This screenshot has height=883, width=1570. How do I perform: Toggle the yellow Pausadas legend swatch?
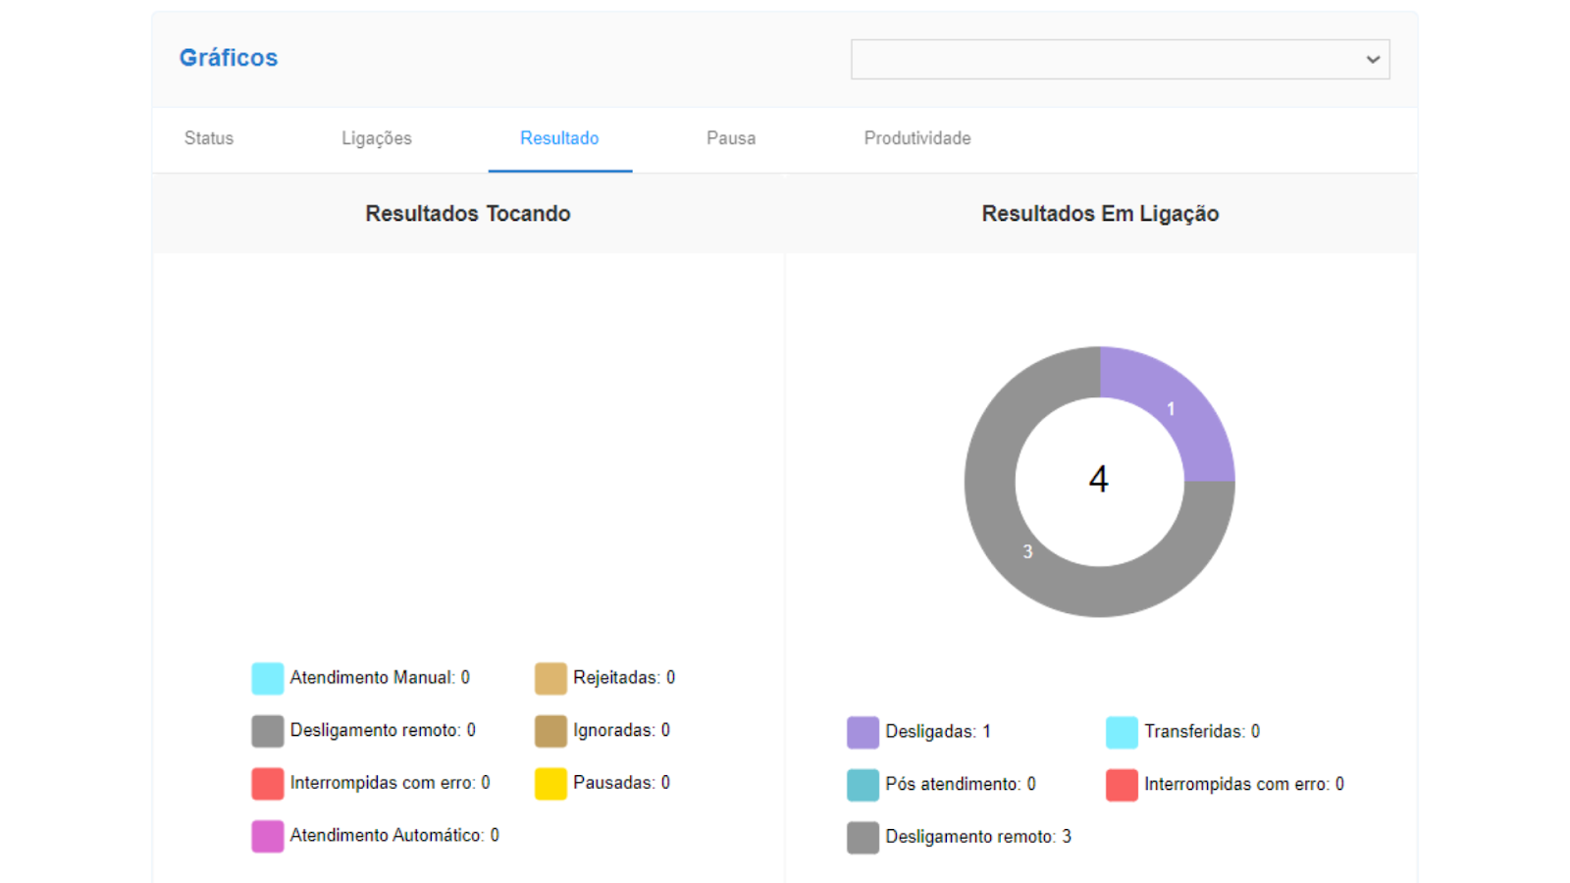click(550, 783)
